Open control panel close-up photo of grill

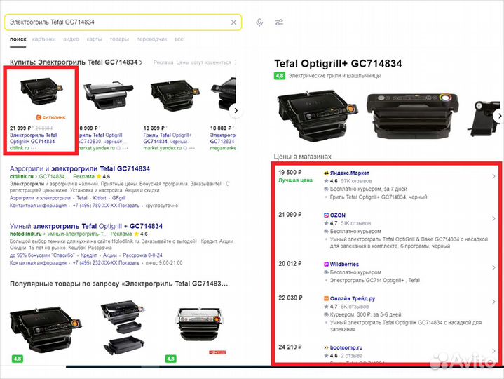(414, 114)
